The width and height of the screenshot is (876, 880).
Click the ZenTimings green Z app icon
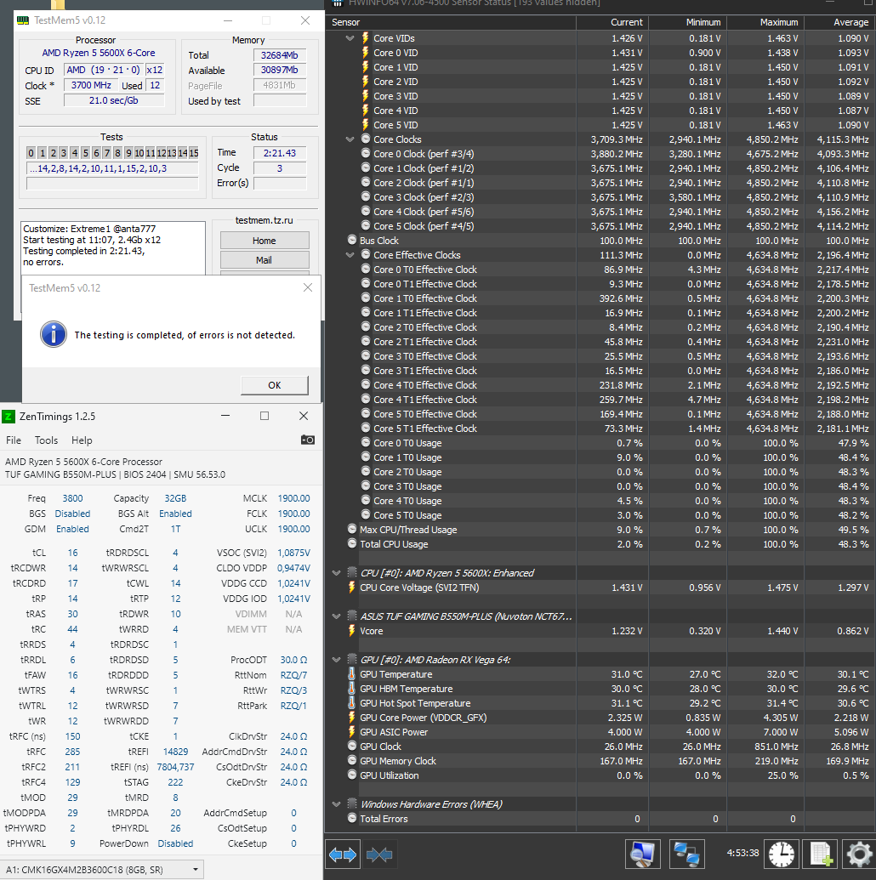(x=9, y=417)
